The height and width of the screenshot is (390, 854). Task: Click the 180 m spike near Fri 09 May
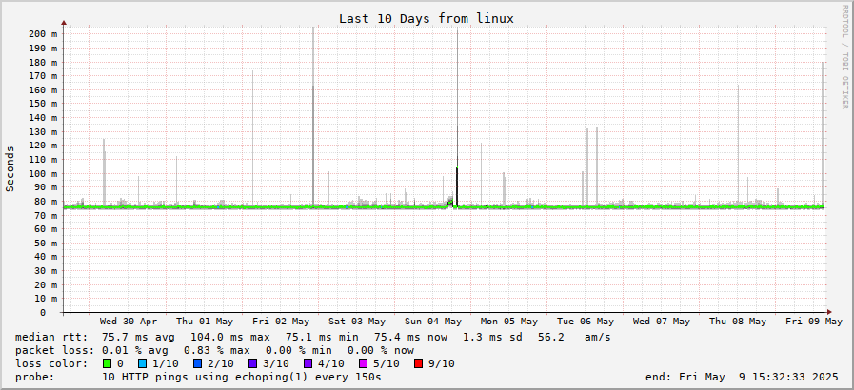823,133
